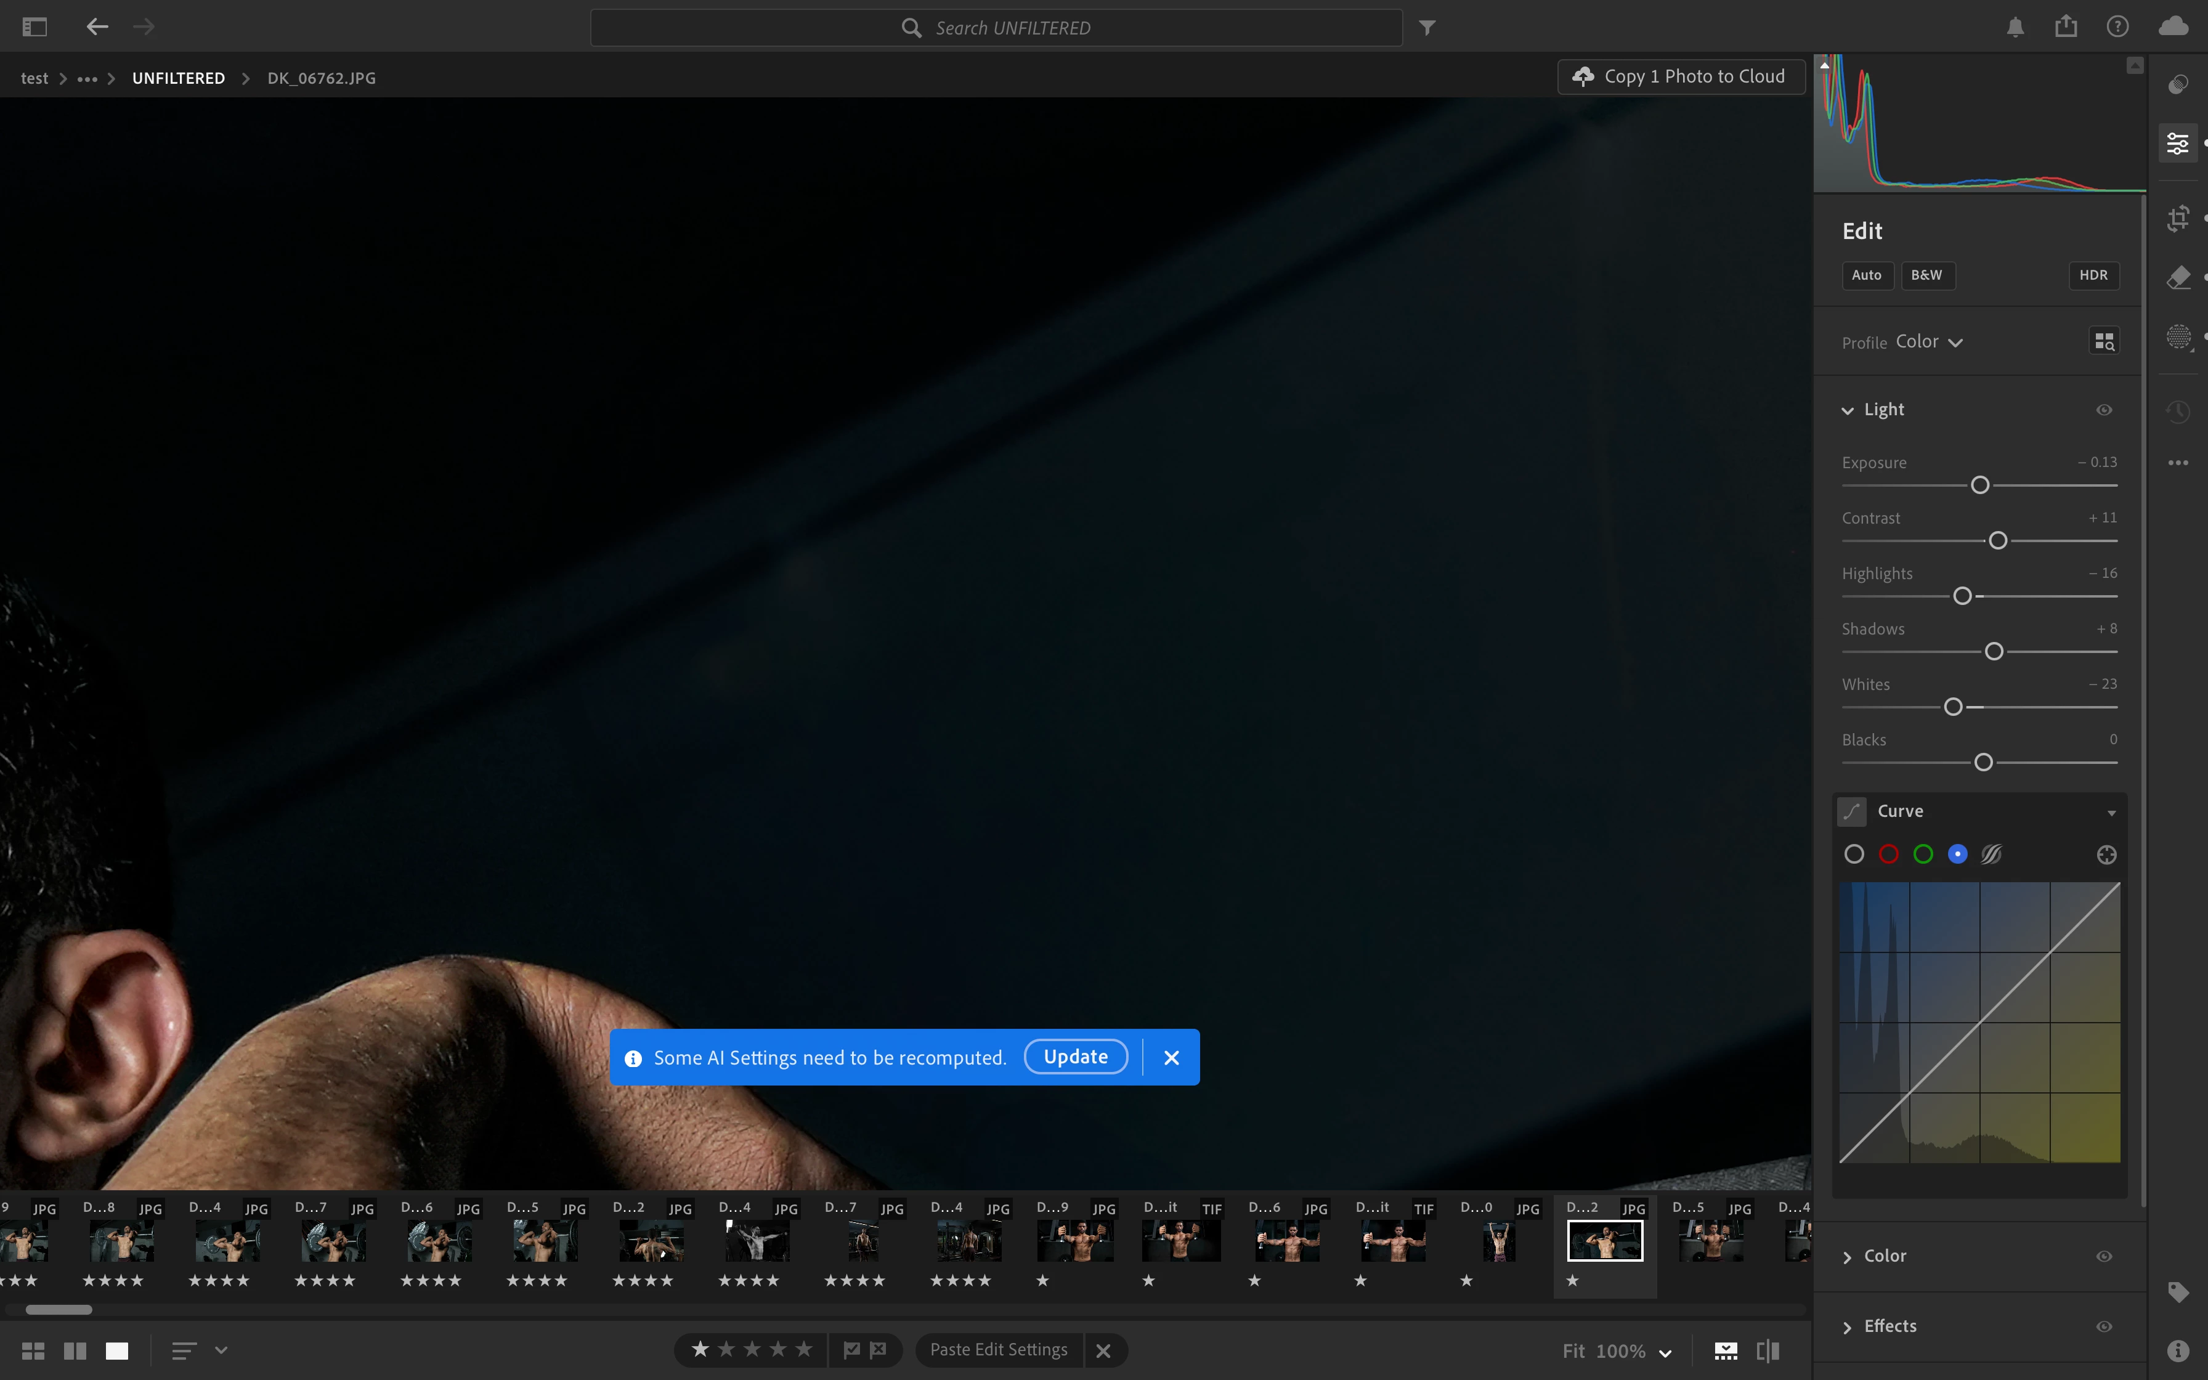Select the Healing eraser tool
This screenshot has height=1380, width=2208.
pos(2178,277)
